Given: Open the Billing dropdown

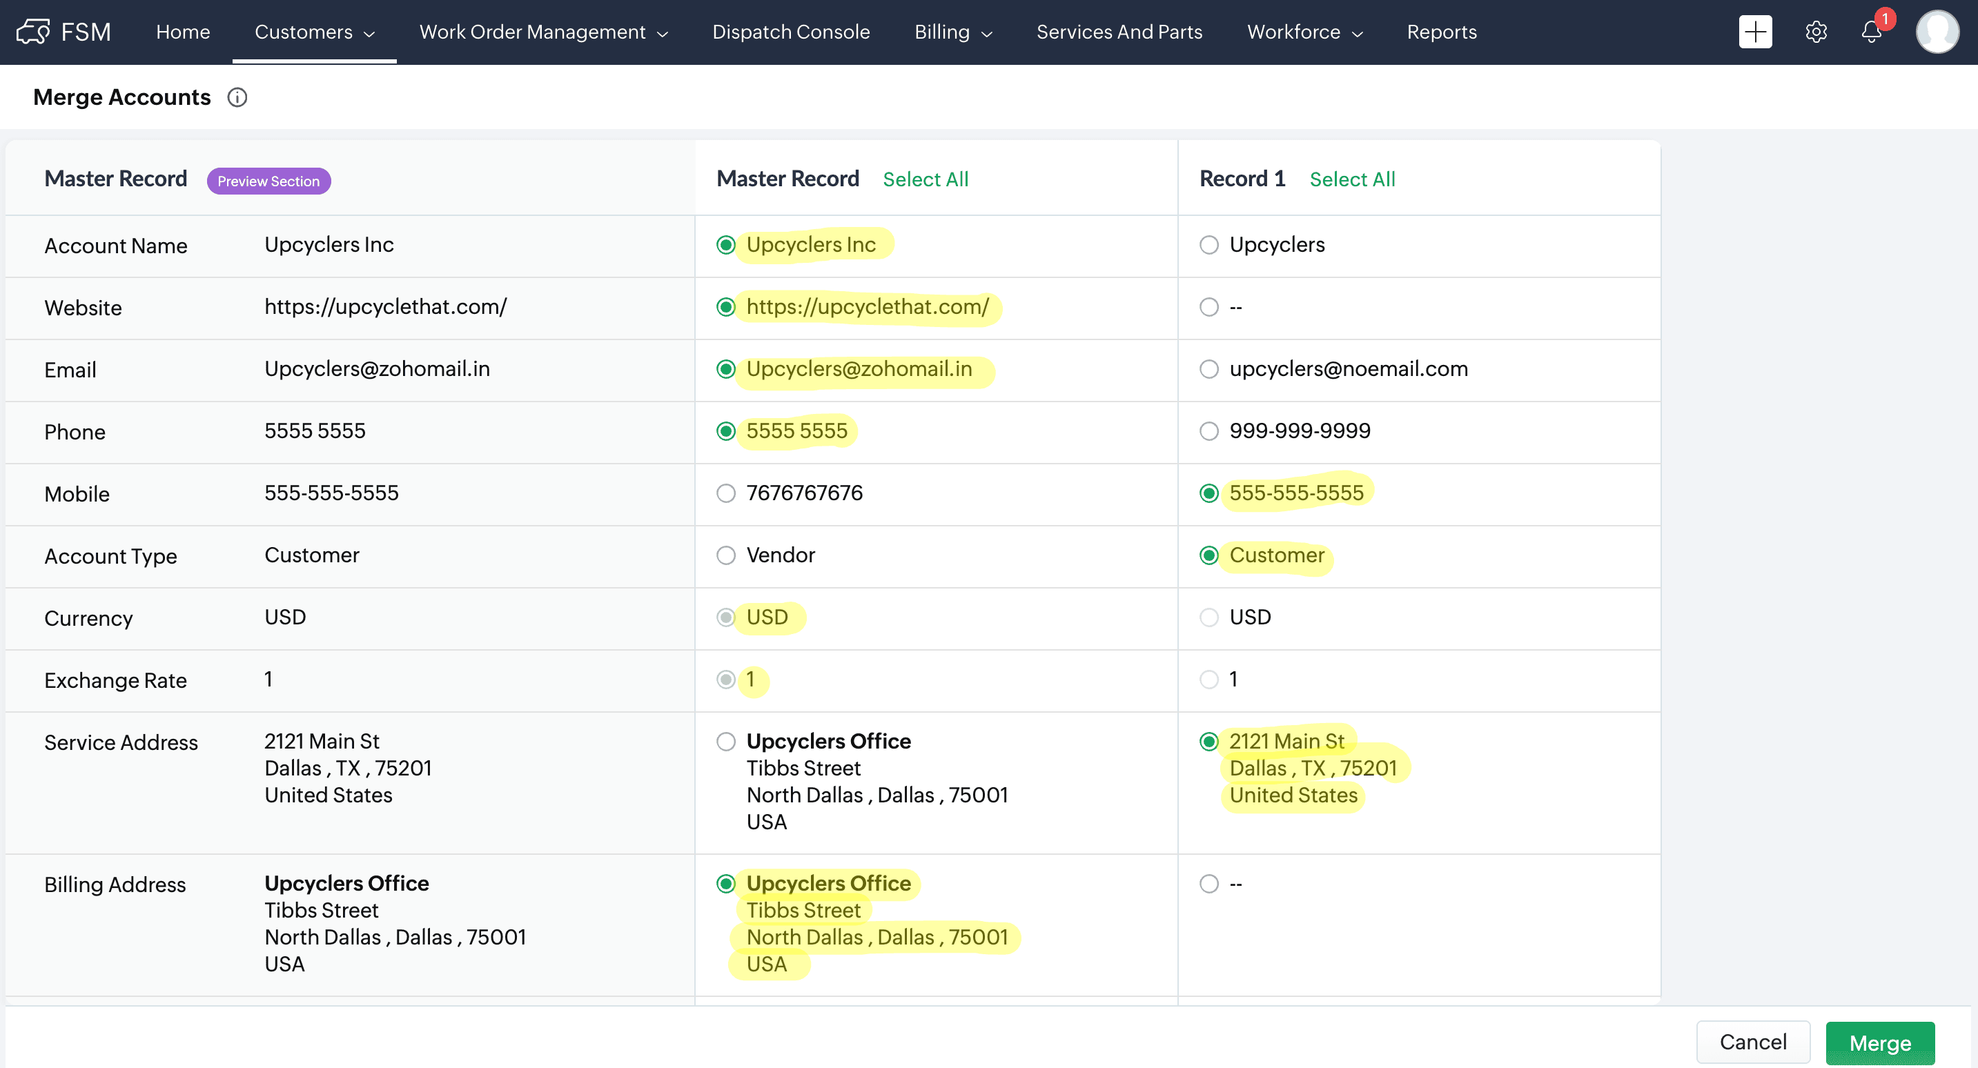Looking at the screenshot, I should 953,32.
